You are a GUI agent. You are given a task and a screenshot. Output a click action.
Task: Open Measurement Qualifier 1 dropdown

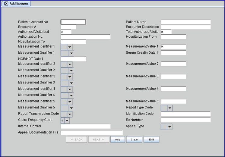click(67, 53)
